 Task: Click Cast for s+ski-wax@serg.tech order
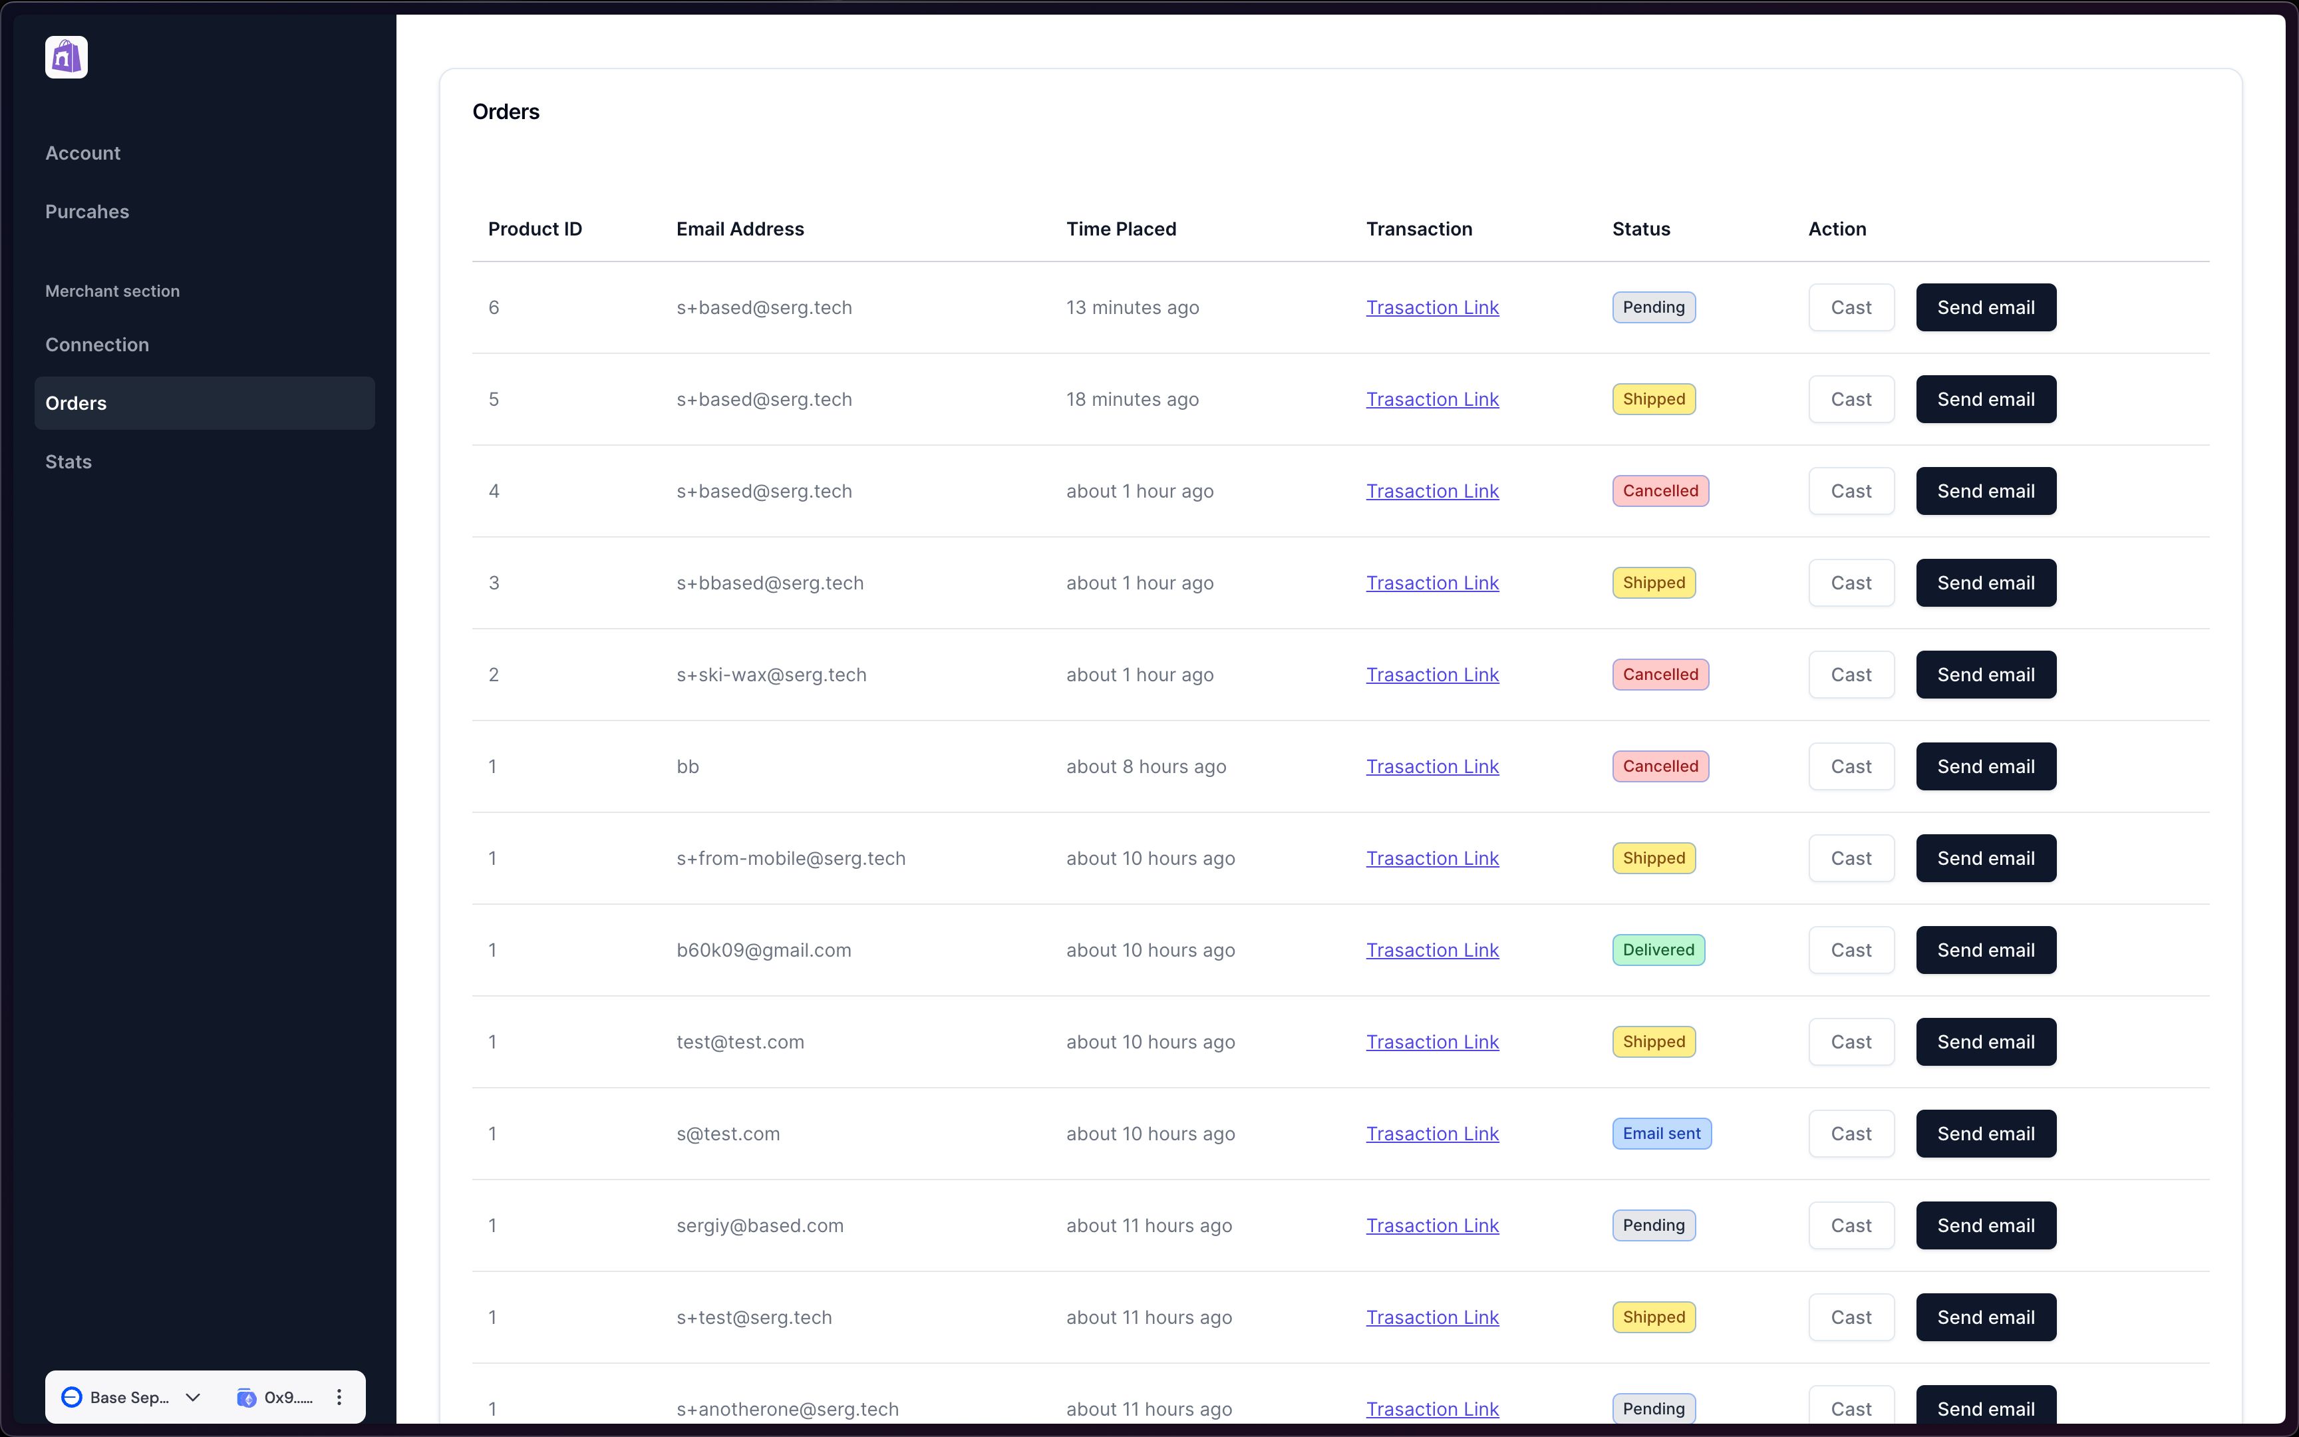1851,675
